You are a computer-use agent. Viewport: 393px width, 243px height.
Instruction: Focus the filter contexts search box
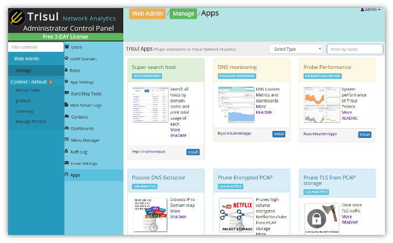click(x=36, y=47)
